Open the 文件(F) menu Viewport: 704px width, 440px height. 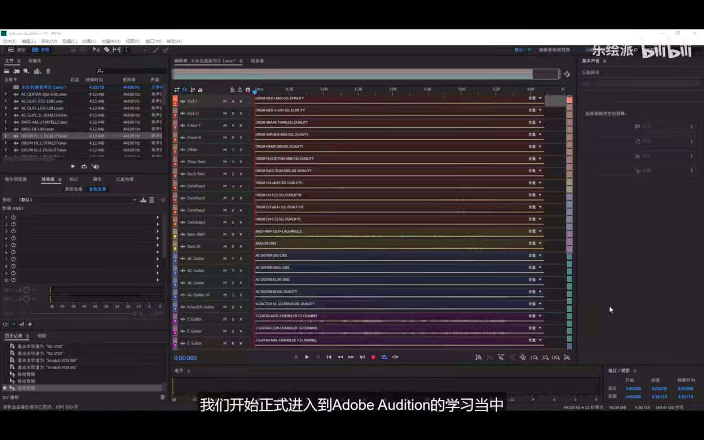tap(9, 42)
